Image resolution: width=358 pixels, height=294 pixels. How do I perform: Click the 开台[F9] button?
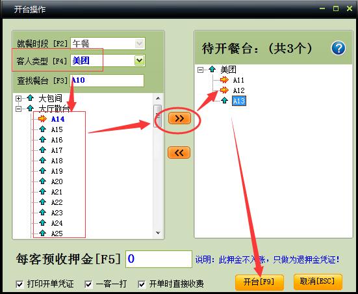[259, 282]
